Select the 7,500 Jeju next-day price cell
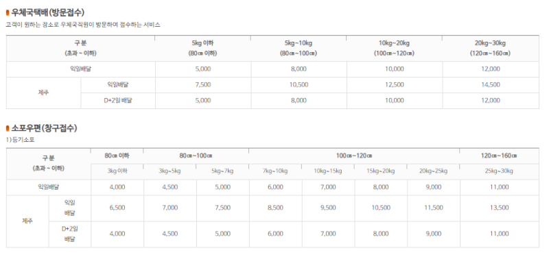The width and height of the screenshot is (549, 255). pyautogui.click(x=203, y=84)
